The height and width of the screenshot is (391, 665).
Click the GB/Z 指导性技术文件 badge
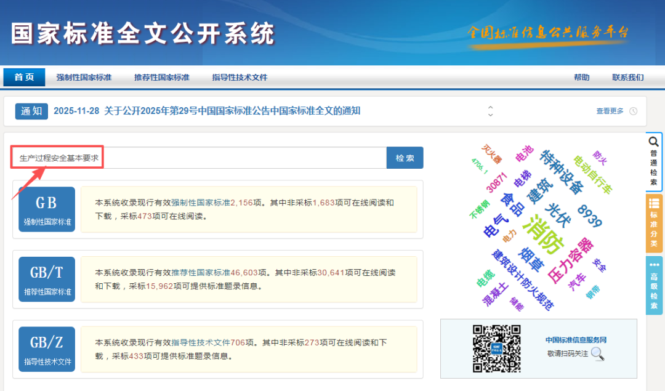[x=46, y=349]
